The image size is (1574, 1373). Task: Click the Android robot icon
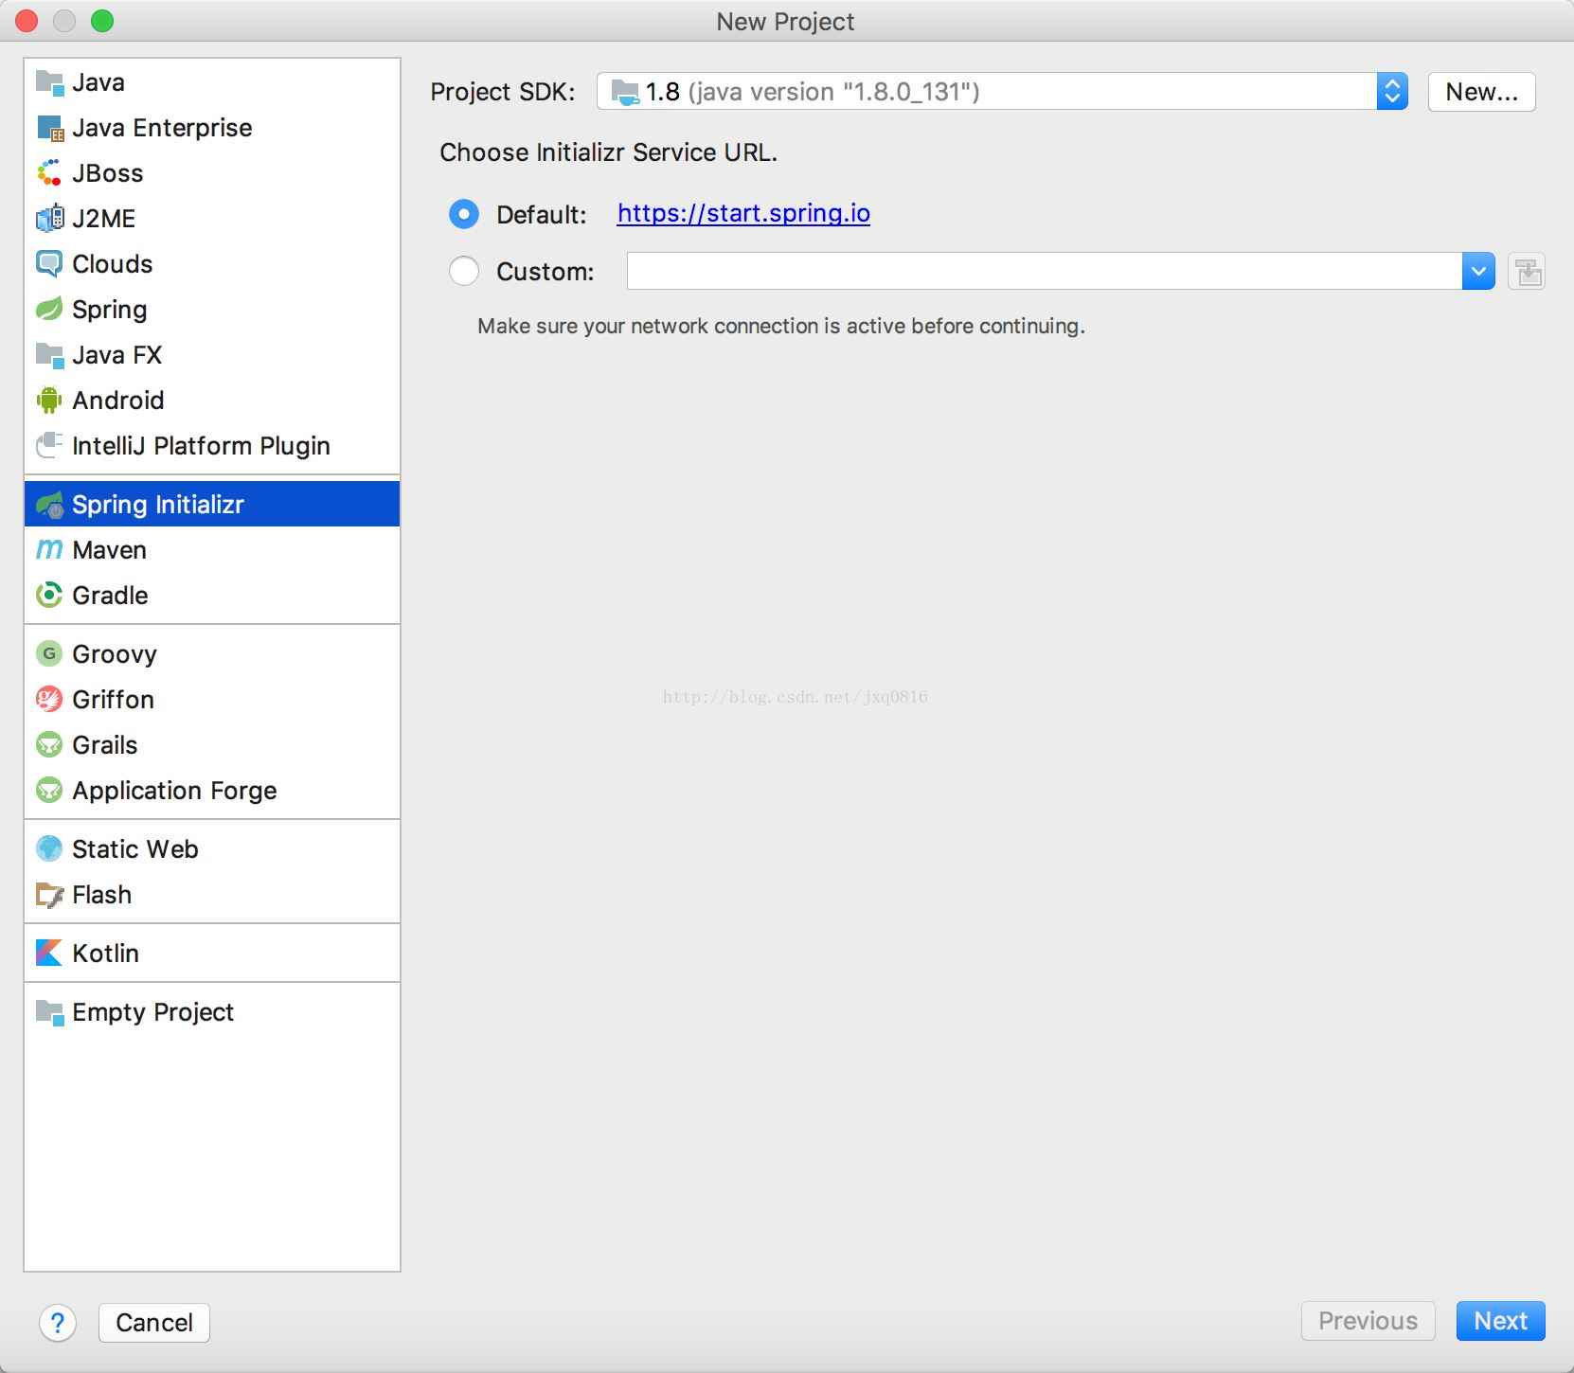tap(49, 401)
